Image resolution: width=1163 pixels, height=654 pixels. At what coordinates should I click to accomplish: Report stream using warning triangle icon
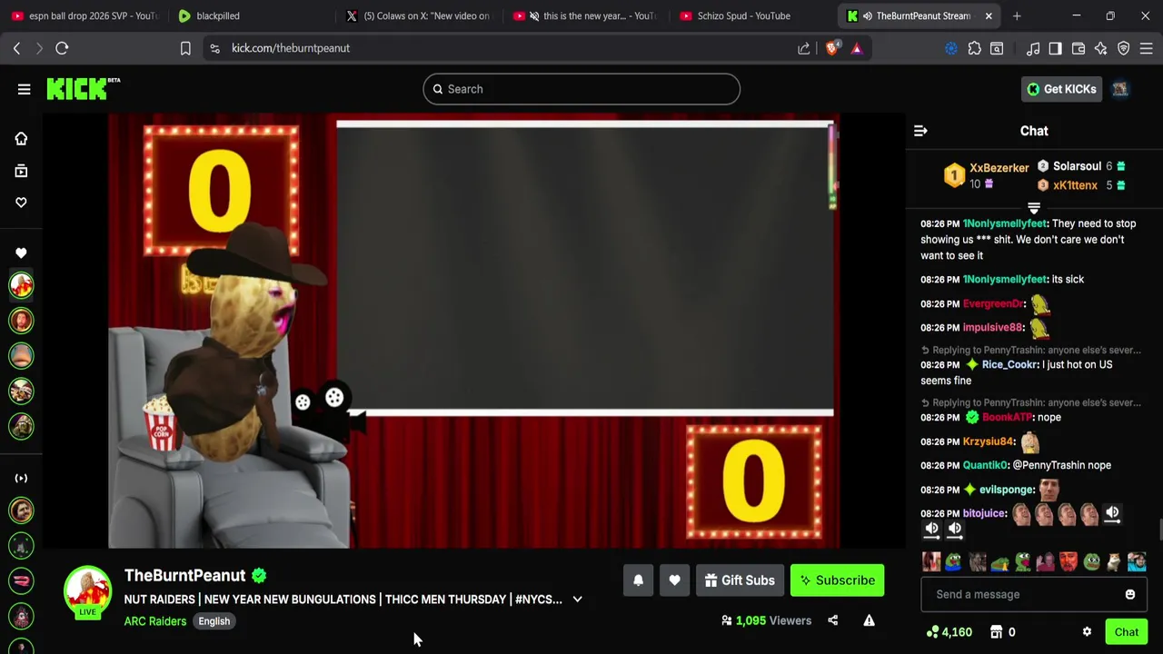[x=869, y=620]
